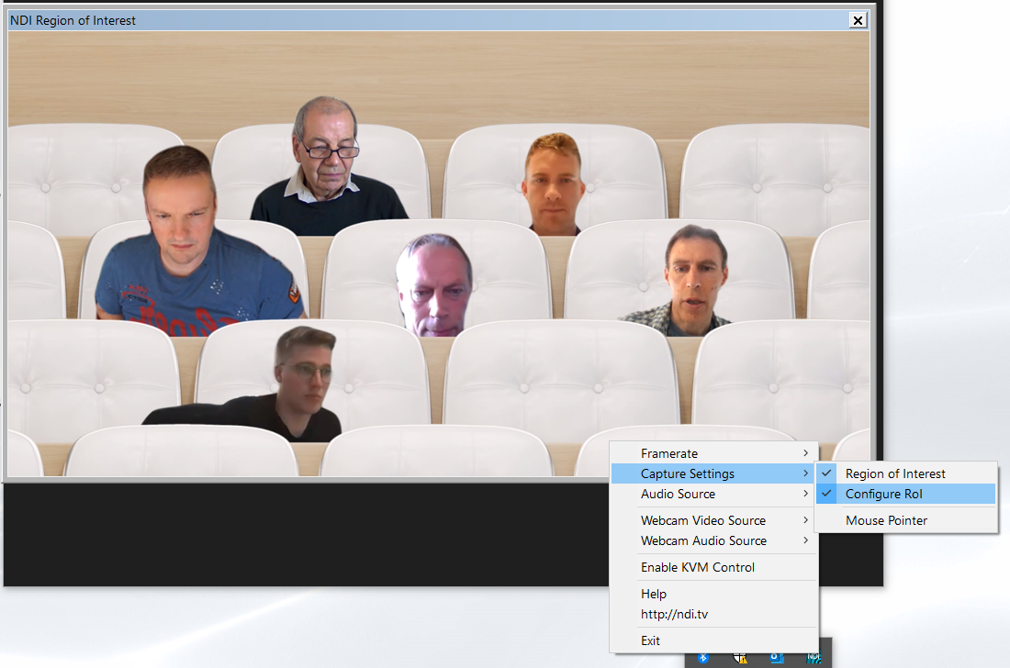
Task: Click the Outlook tray icon
Action: (x=776, y=657)
